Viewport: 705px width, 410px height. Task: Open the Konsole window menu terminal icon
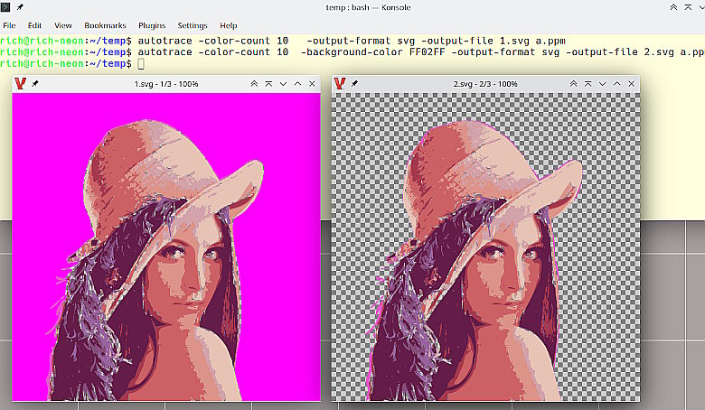(x=5, y=7)
